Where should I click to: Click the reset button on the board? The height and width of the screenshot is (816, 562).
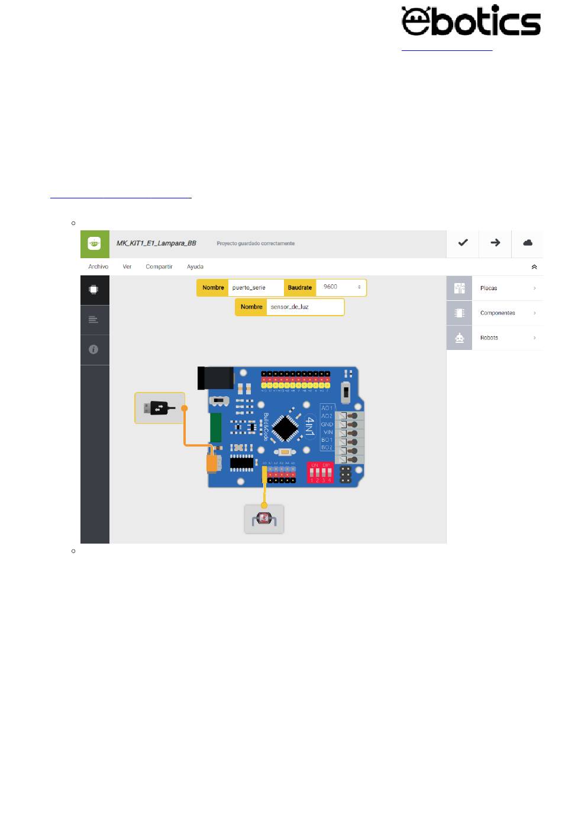[x=285, y=453]
